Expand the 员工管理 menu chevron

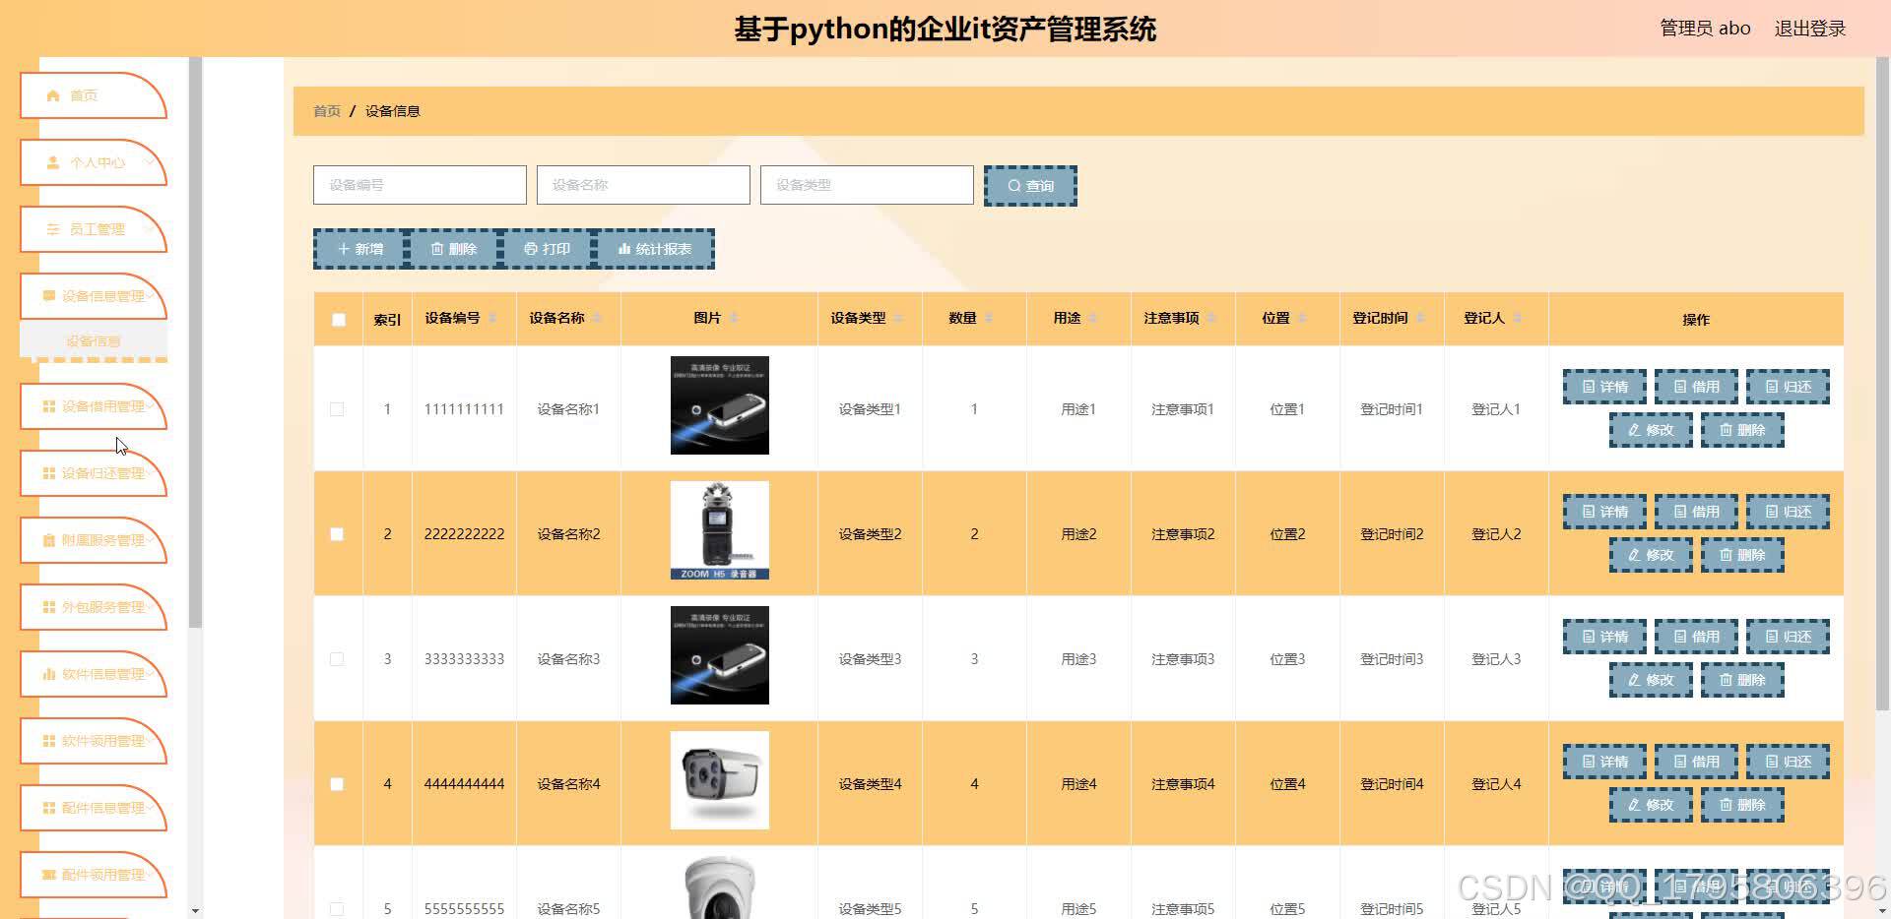click(x=149, y=228)
